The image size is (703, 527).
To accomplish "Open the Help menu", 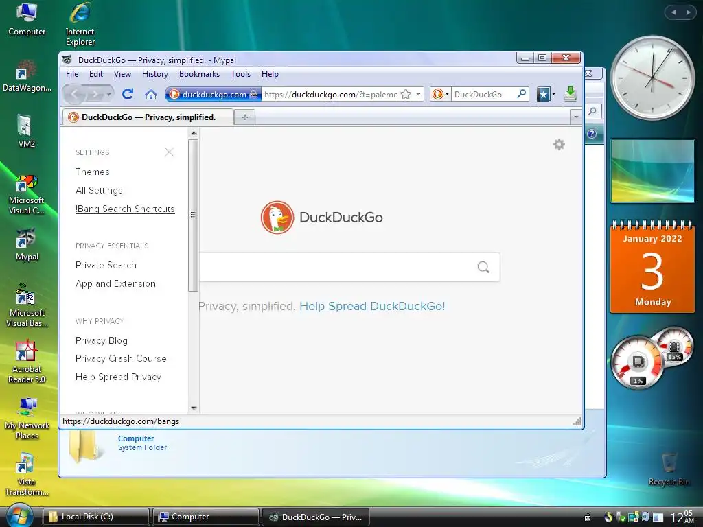I will (x=270, y=74).
